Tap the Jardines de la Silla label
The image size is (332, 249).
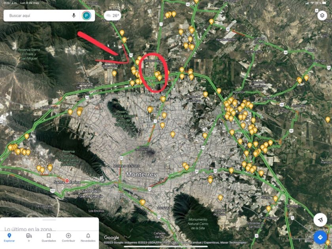click(x=219, y=212)
